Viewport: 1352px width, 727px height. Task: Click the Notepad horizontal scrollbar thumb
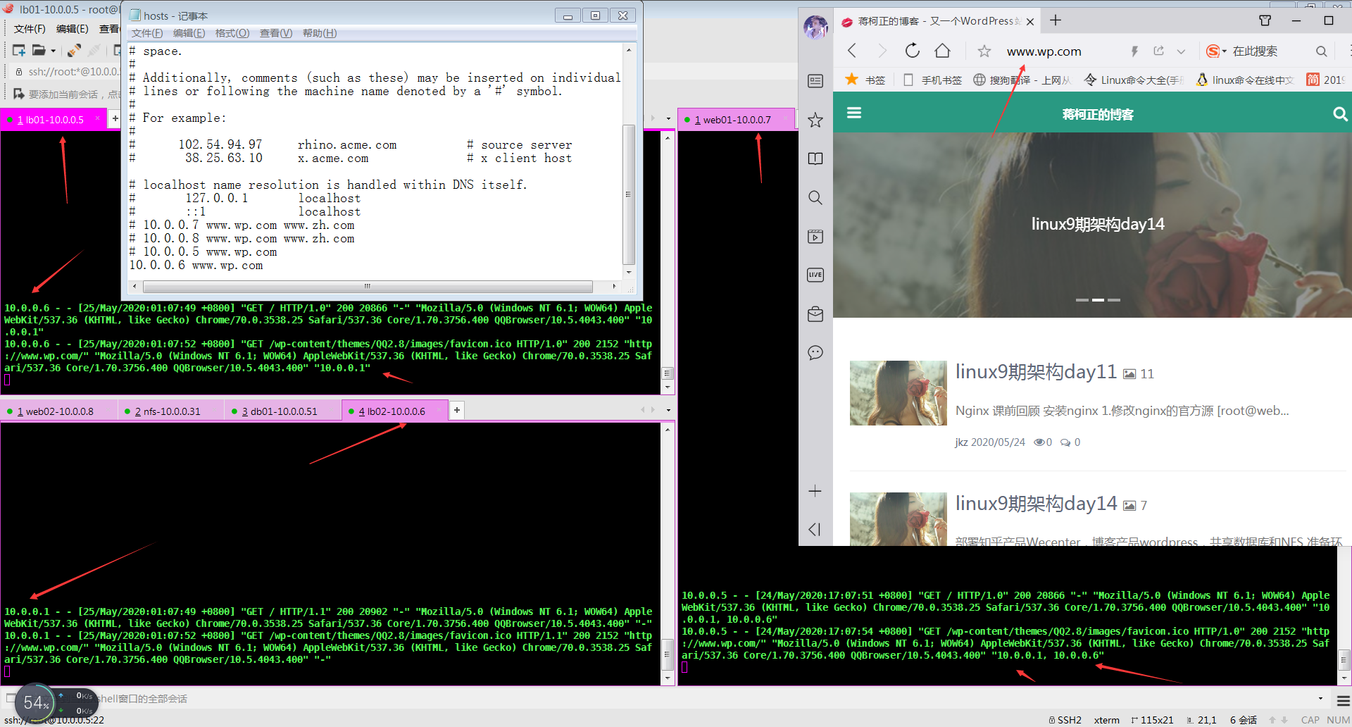pyautogui.click(x=368, y=287)
